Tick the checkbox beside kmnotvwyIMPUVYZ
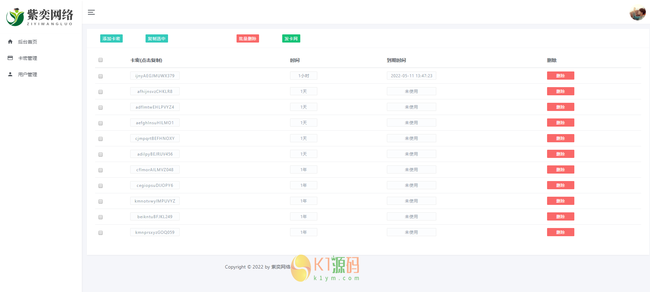This screenshot has width=650, height=292. [x=101, y=201]
